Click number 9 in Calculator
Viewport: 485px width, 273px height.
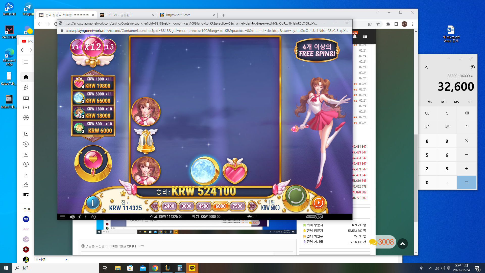coord(447,141)
